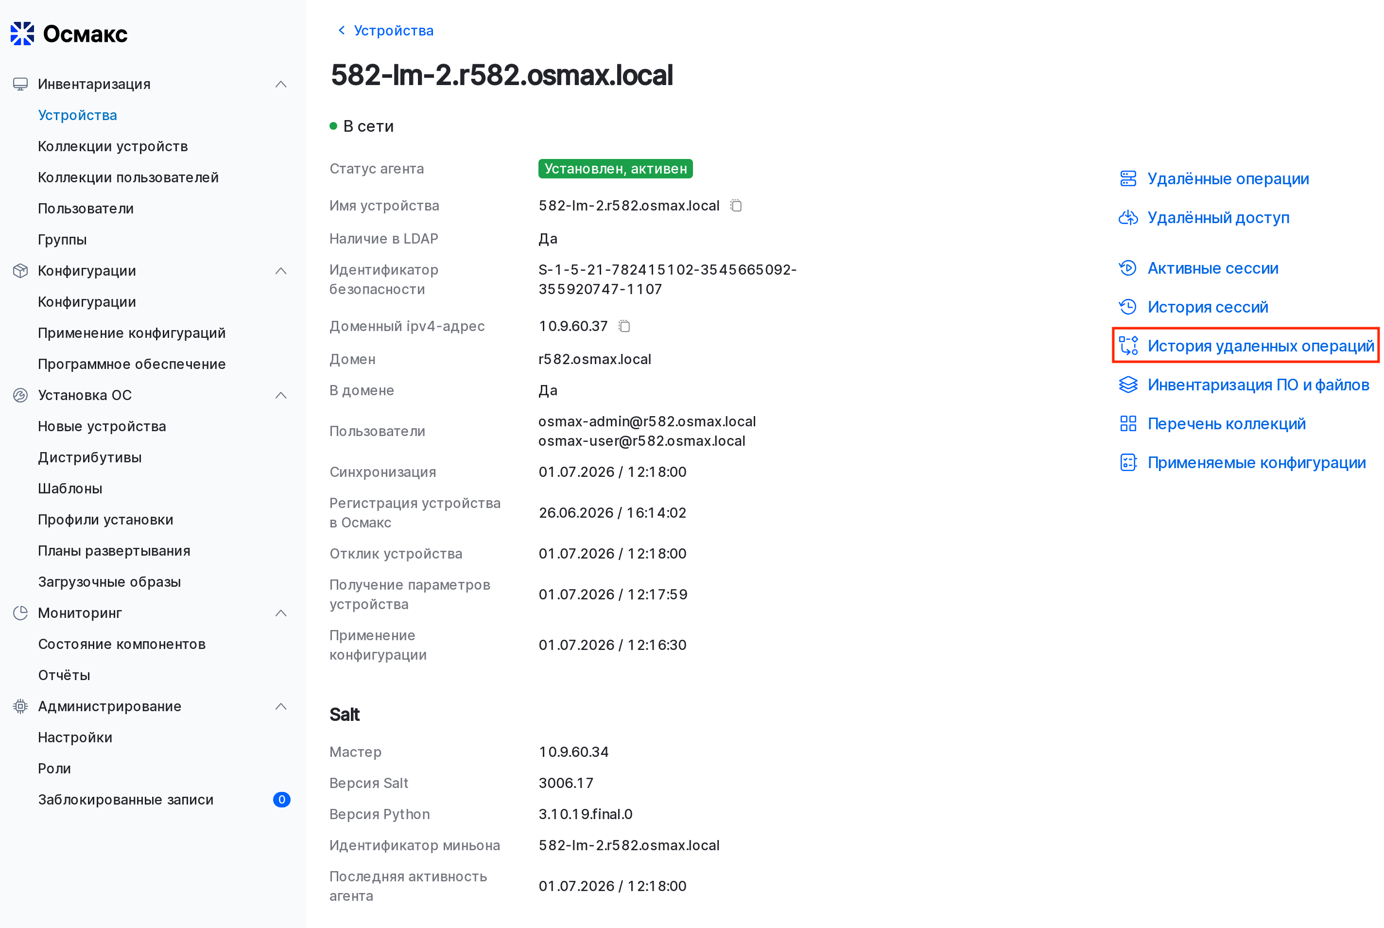This screenshot has width=1384, height=928.
Task: Open Заблокированные записи page
Action: tap(125, 799)
